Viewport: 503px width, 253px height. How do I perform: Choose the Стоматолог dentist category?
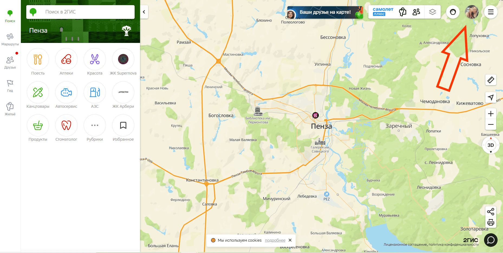[66, 128]
